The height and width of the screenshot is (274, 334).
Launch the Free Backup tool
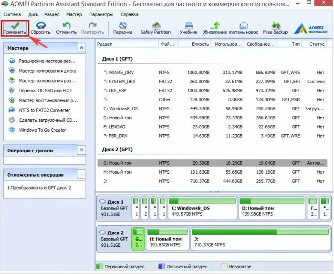tap(275, 28)
